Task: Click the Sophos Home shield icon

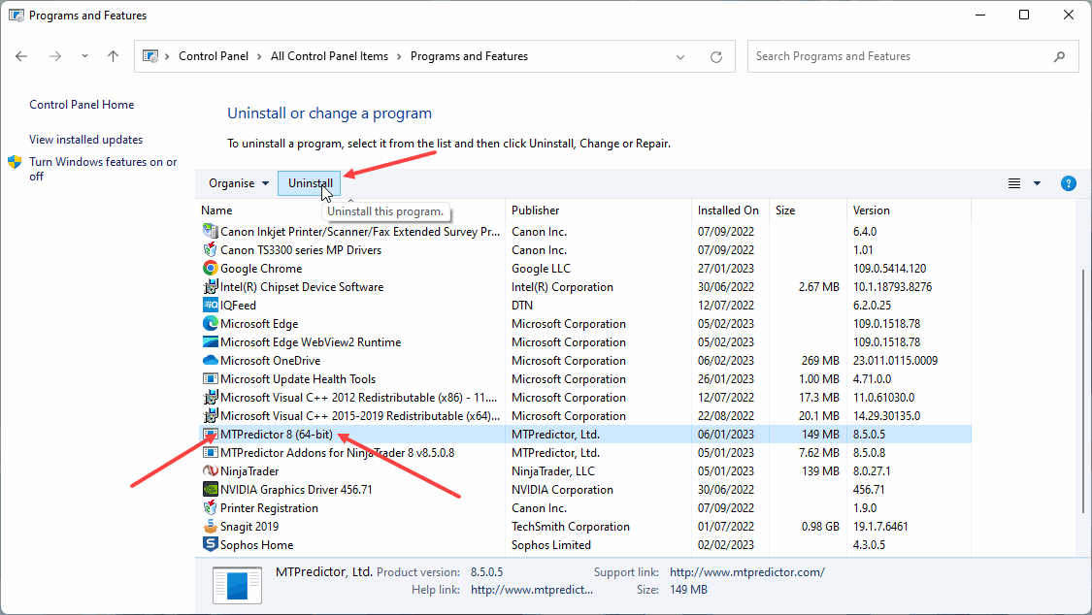Action: pos(211,545)
